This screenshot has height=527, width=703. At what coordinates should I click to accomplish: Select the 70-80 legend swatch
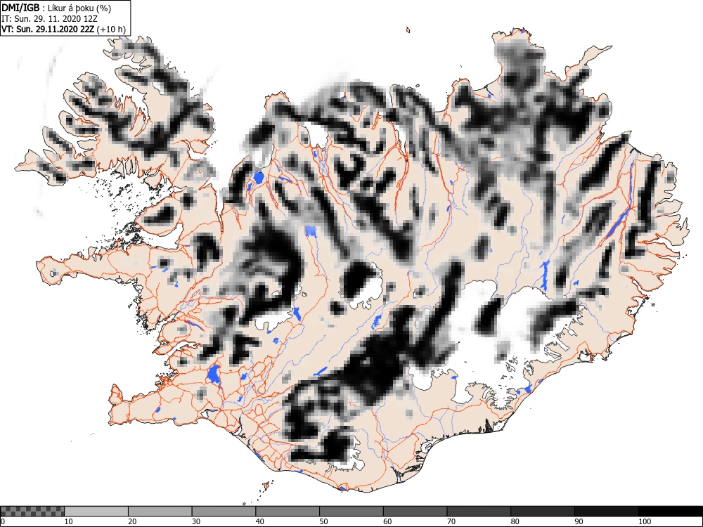pyautogui.click(x=479, y=512)
